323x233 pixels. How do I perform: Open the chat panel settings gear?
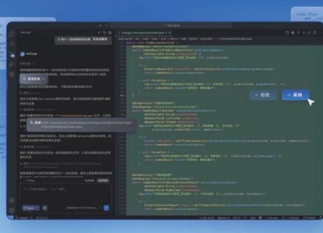(110, 33)
